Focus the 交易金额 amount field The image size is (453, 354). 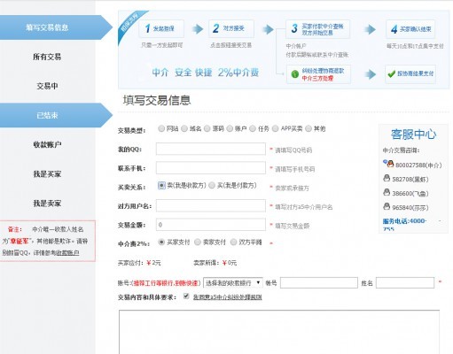pos(211,225)
